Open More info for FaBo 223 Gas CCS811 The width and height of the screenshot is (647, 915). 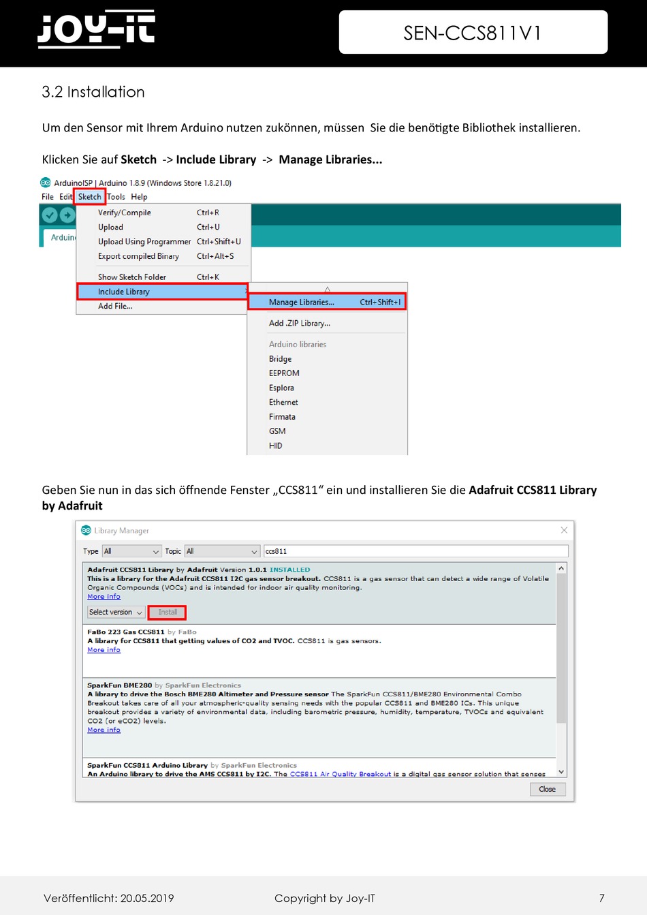coord(104,650)
